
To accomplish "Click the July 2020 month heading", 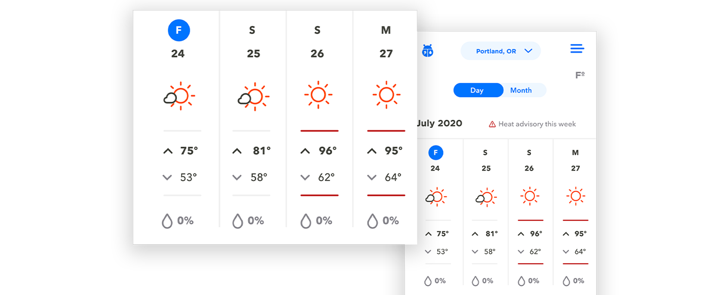I will pos(440,123).
